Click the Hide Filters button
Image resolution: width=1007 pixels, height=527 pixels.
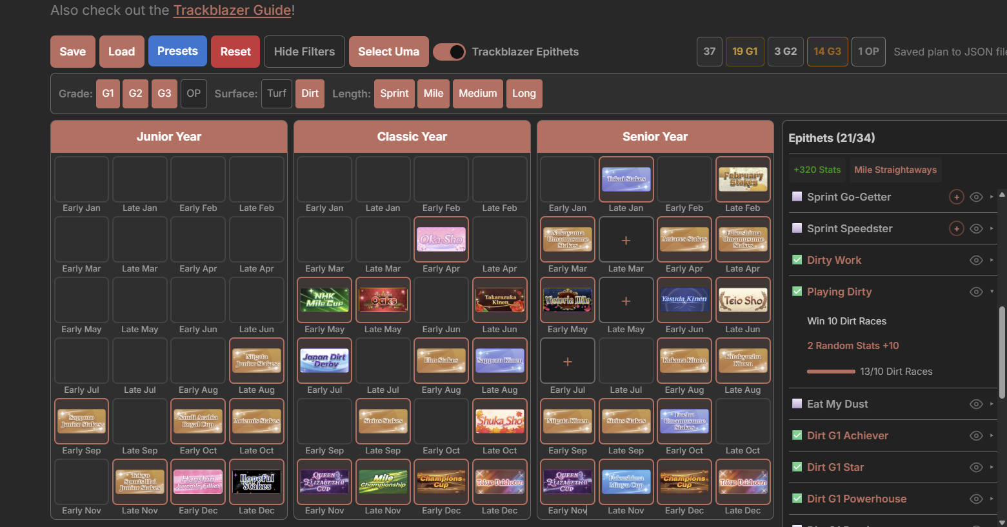[x=304, y=52]
